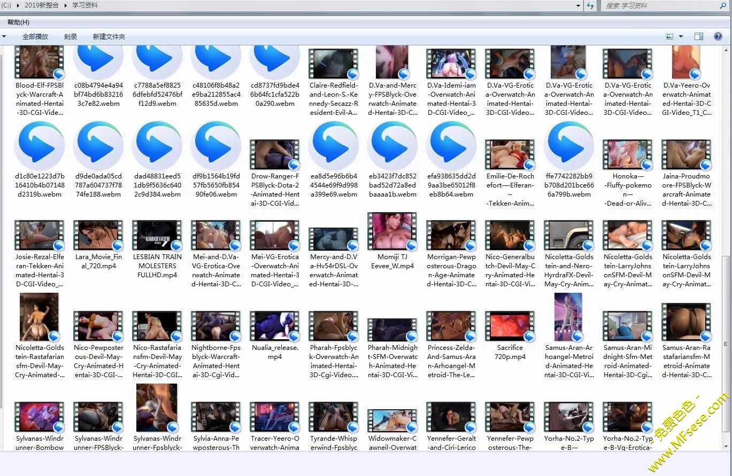Open the 帮助(H) menu
This screenshot has height=476, width=732.
tap(18, 22)
